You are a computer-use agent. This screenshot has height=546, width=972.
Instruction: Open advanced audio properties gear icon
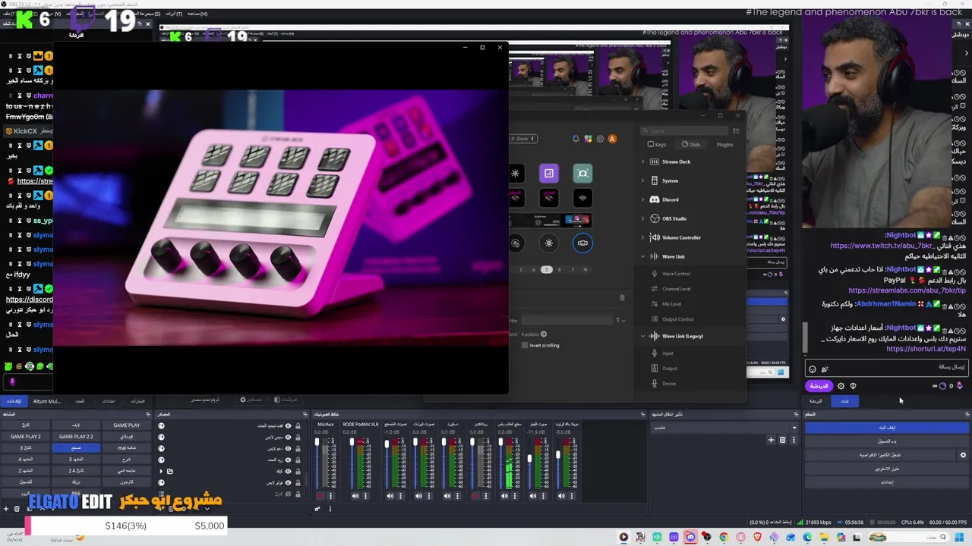tap(317, 508)
